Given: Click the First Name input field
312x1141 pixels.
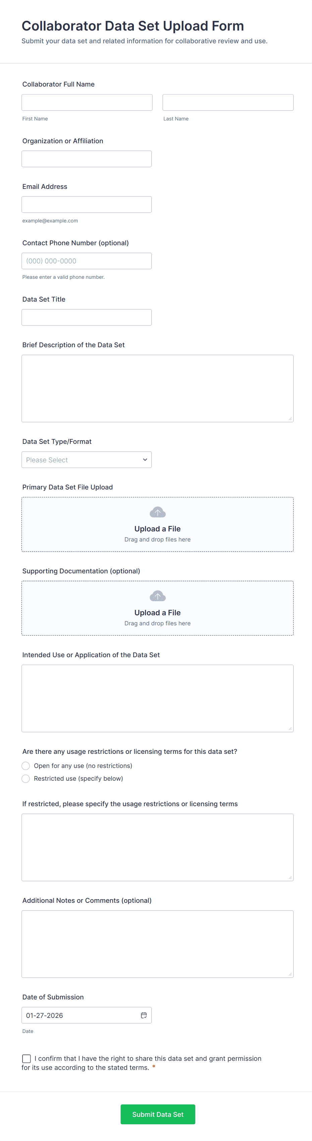Looking at the screenshot, I should click(87, 102).
